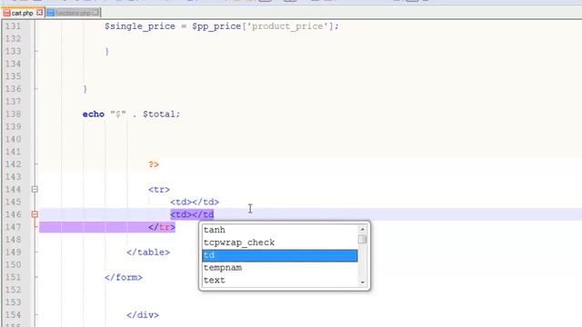Click the $pp_price variable on line 131
The height and width of the screenshot is (327, 582).
[216, 26]
